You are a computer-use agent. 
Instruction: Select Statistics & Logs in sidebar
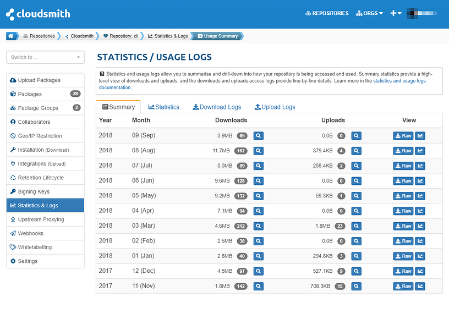tap(45, 206)
